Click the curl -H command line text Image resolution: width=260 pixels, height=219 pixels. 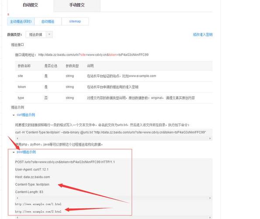click(x=111, y=132)
